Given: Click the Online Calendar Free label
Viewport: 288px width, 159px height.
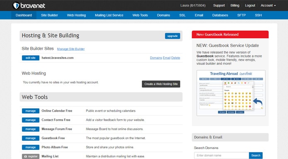Looking at the screenshot, I should click(x=57, y=111).
